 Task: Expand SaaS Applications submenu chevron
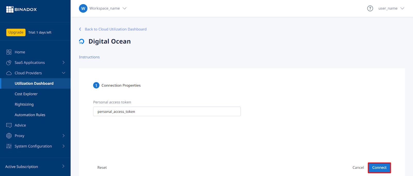pyautogui.click(x=63, y=63)
